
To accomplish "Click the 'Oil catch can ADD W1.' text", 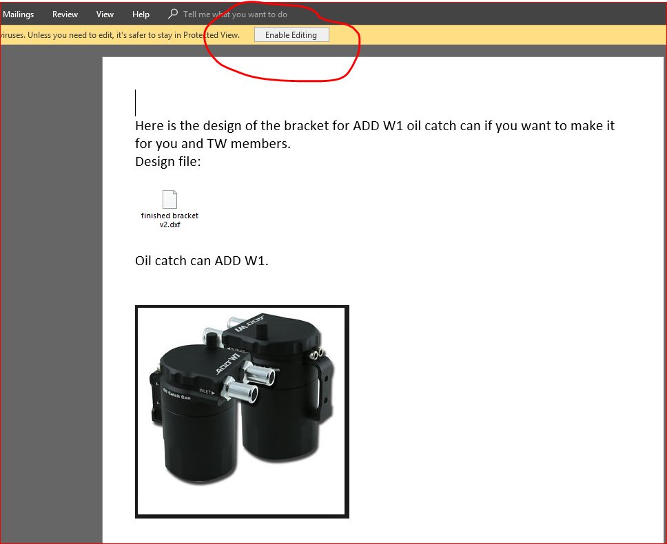I will pyautogui.click(x=202, y=260).
